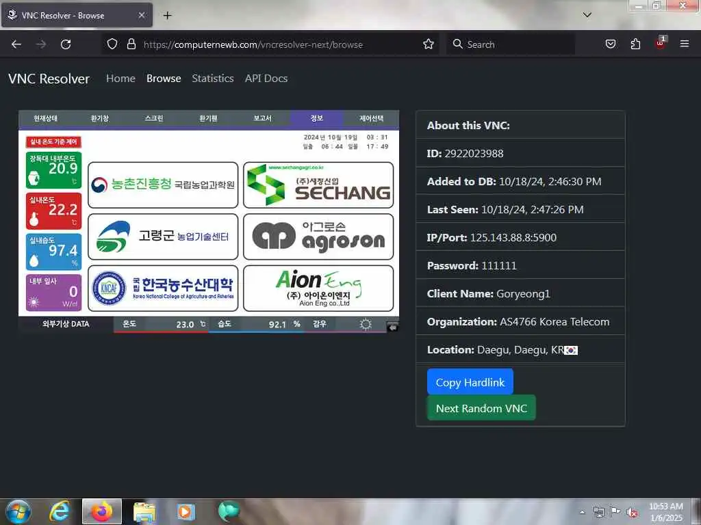Click the VNC Resolver brand title

point(49,79)
